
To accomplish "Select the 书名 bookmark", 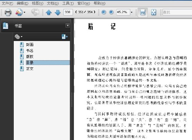I will coord(30,51).
